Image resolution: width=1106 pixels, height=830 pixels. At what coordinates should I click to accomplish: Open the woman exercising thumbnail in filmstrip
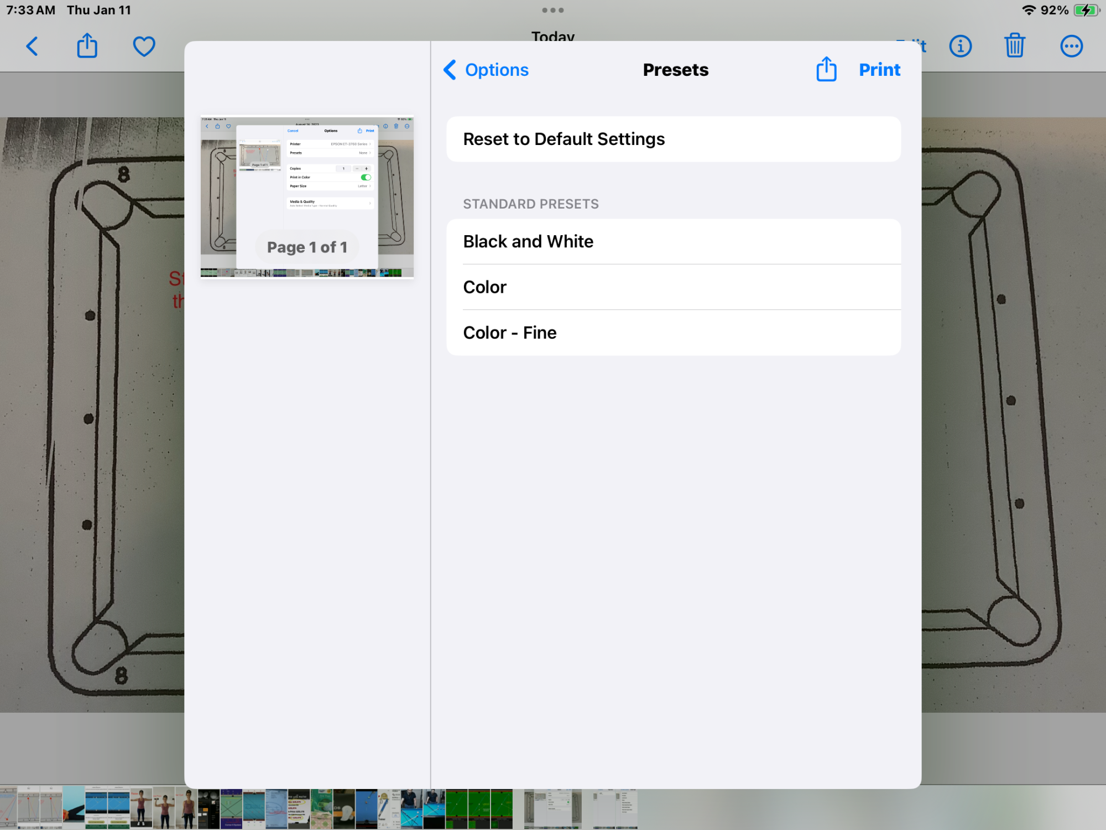(x=141, y=808)
